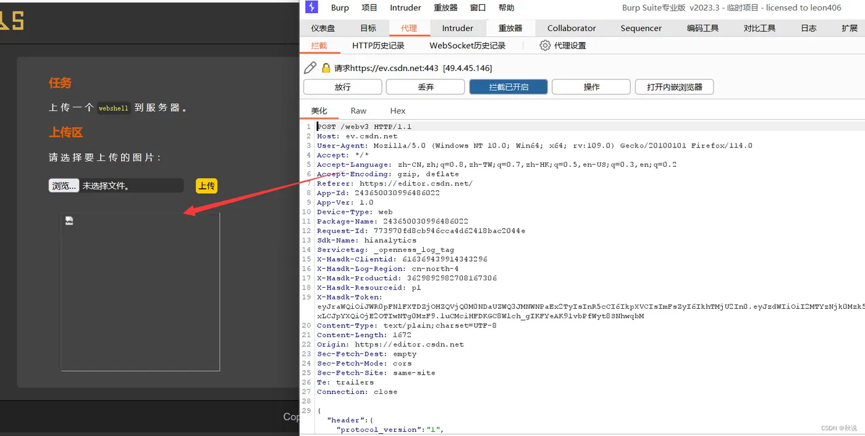Open the Intruder menu in menu bar

[405, 8]
